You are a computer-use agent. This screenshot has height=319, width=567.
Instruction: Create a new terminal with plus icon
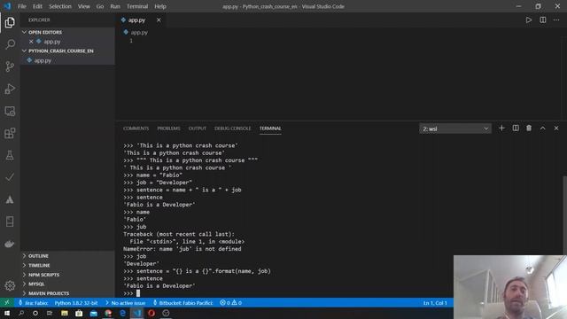pyautogui.click(x=501, y=128)
